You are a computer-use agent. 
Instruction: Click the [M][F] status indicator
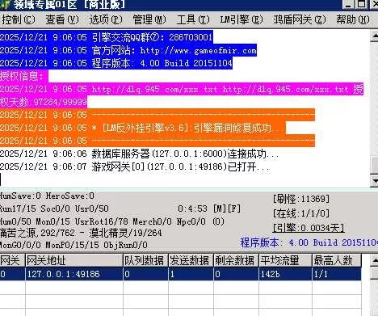pos(227,209)
